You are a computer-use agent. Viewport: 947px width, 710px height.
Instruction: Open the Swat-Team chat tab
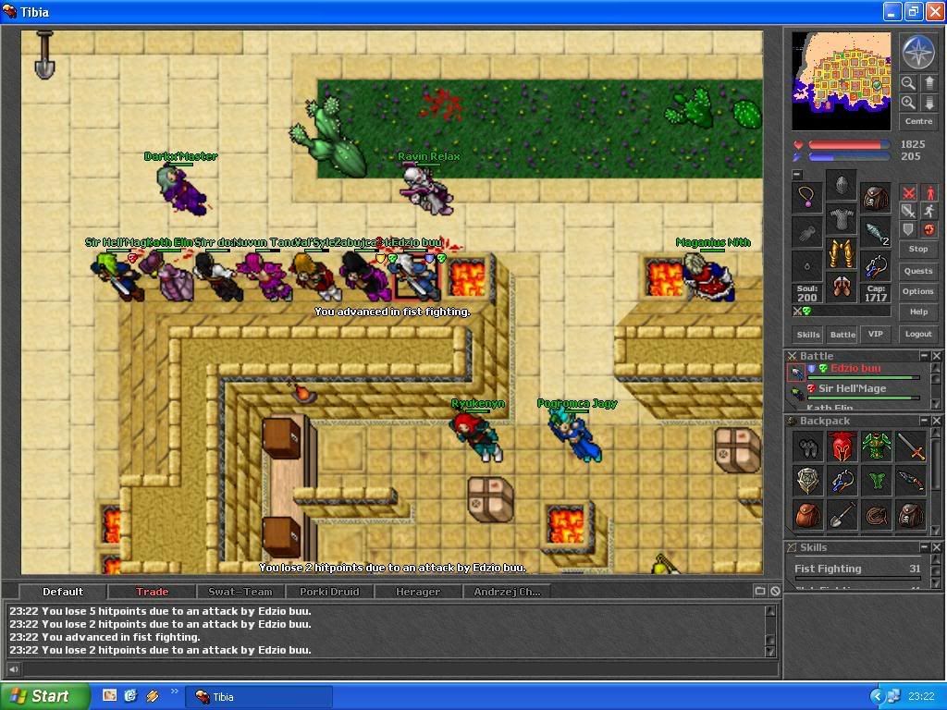click(240, 592)
